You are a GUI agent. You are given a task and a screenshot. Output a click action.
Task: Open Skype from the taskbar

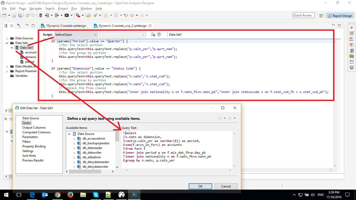point(96,195)
